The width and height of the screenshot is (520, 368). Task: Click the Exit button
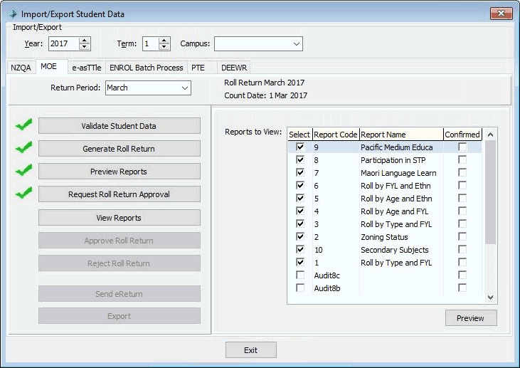[x=250, y=350]
